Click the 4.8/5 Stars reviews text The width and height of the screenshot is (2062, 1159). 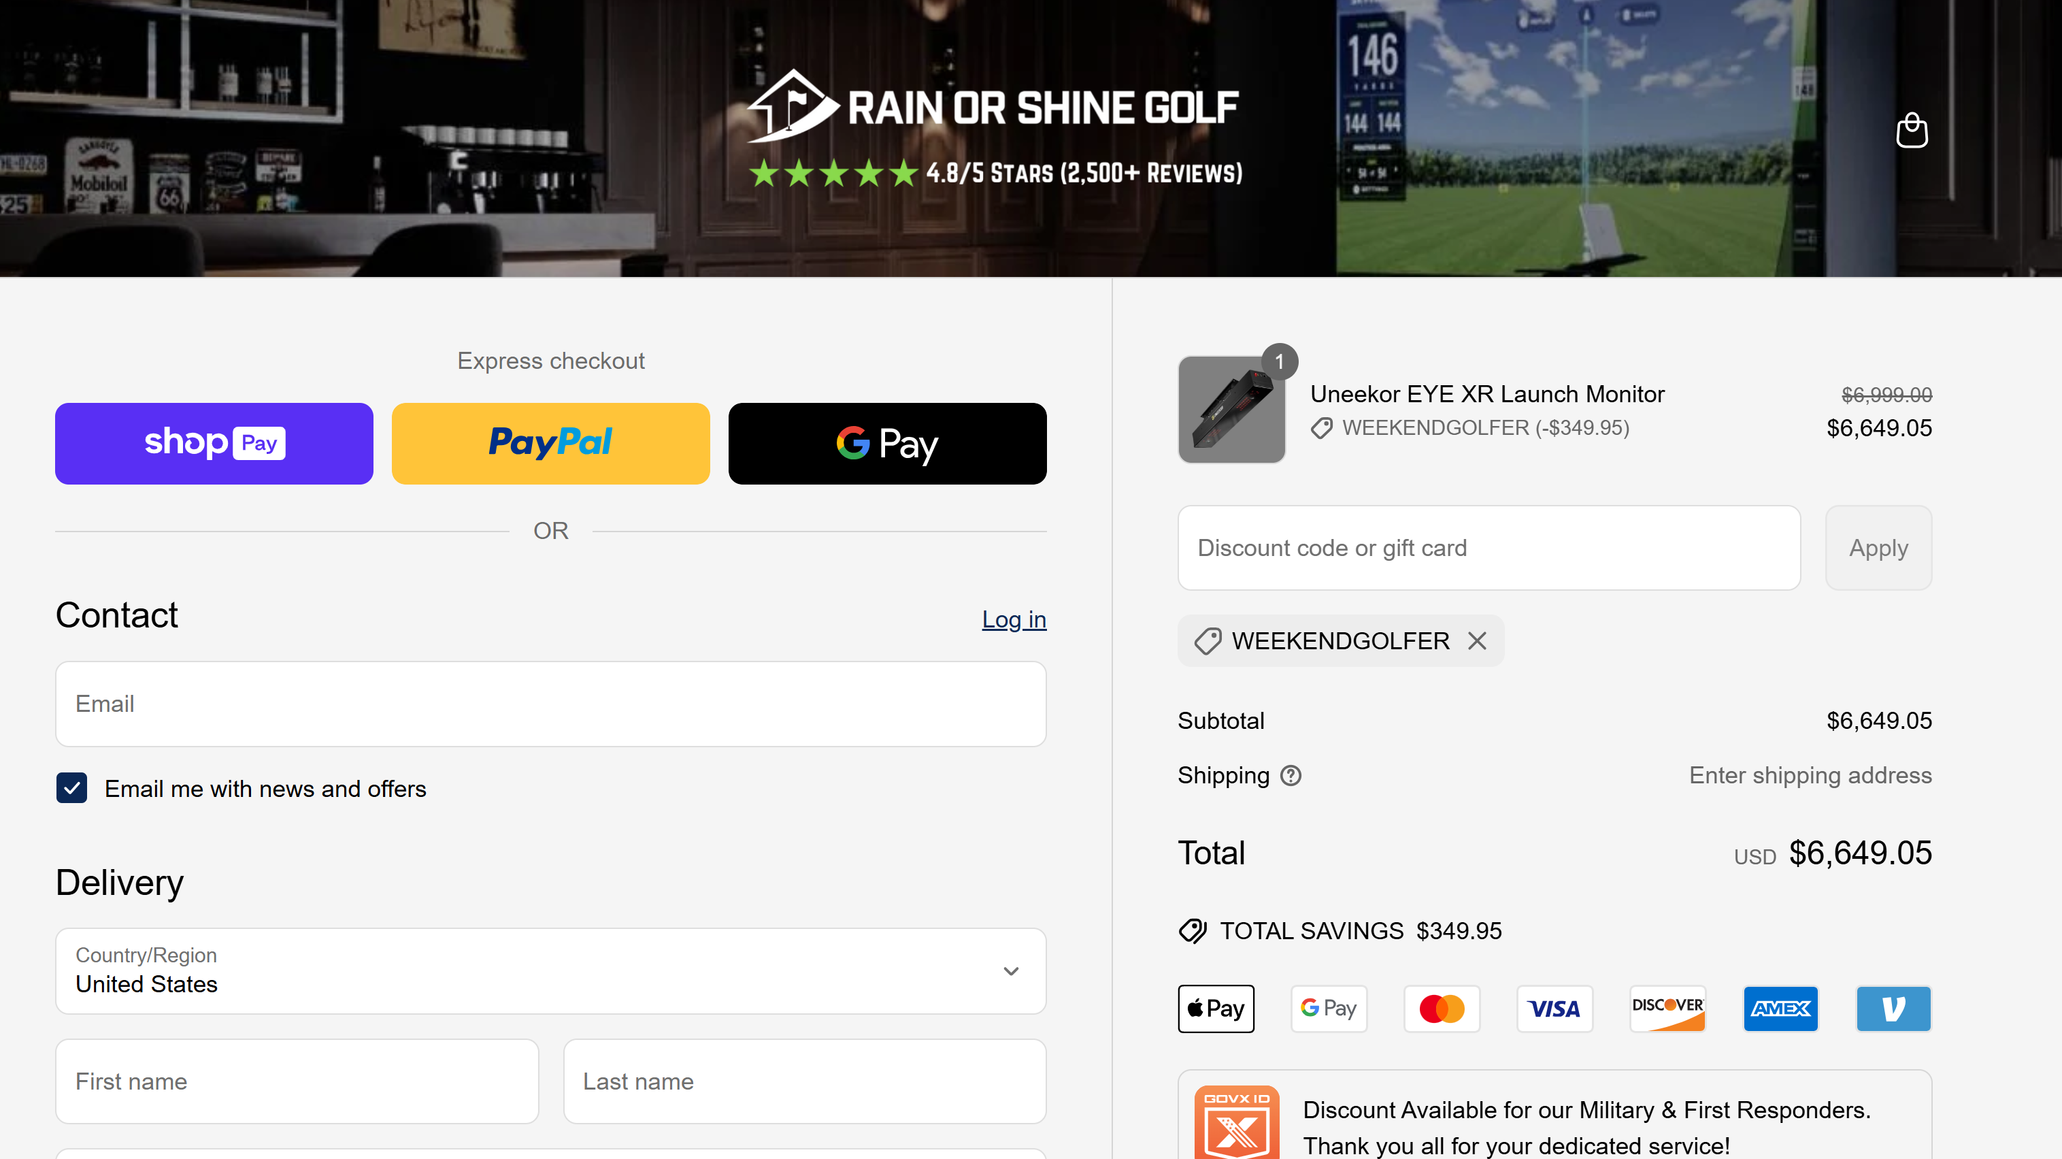tap(1084, 173)
